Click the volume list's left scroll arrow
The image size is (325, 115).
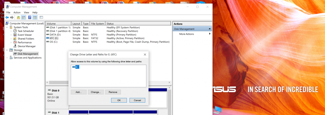point(47,82)
